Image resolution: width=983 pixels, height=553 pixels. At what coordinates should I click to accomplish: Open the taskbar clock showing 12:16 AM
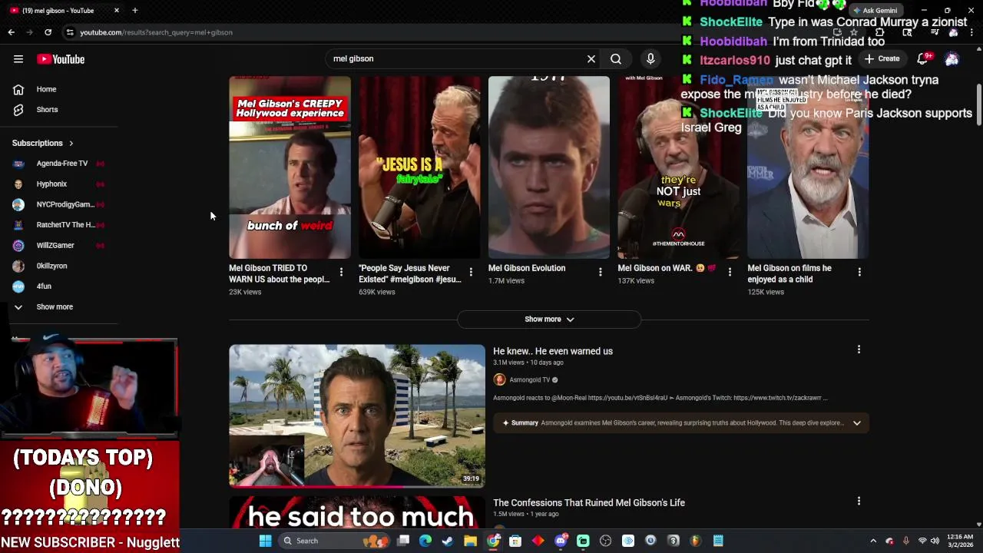click(x=960, y=541)
